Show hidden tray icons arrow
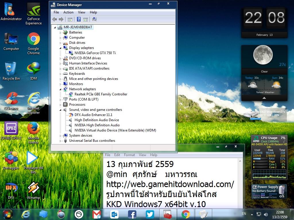Image resolution: width=294 pixels, height=220 pixels. tap(252, 215)
